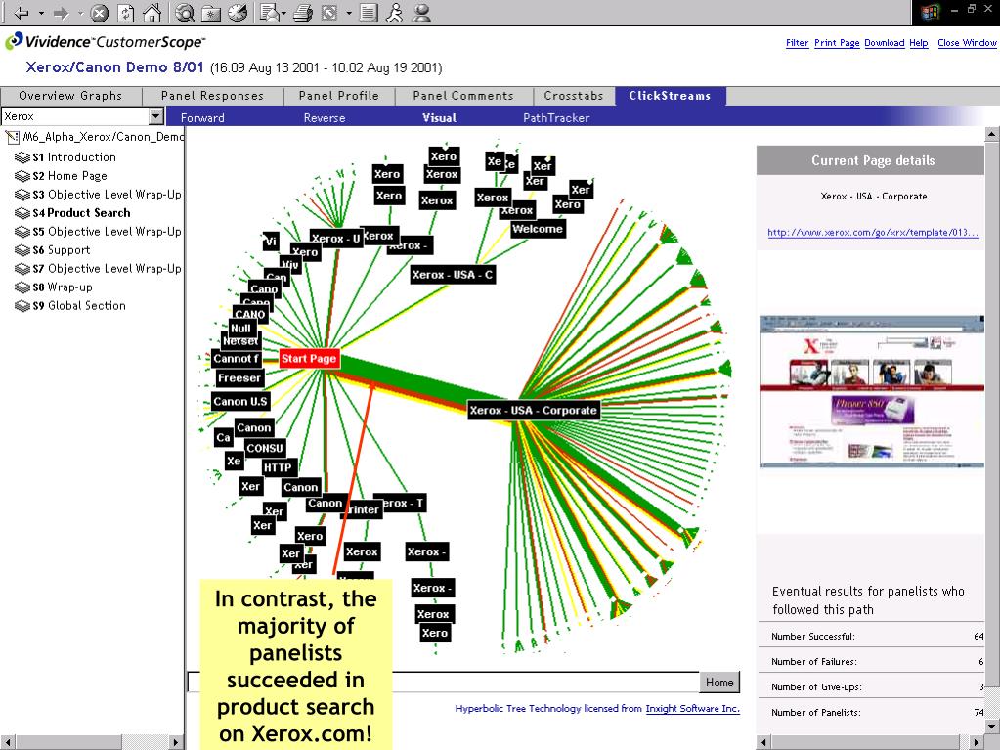Open the History clock icon
1000x750 pixels.
[x=238, y=12]
